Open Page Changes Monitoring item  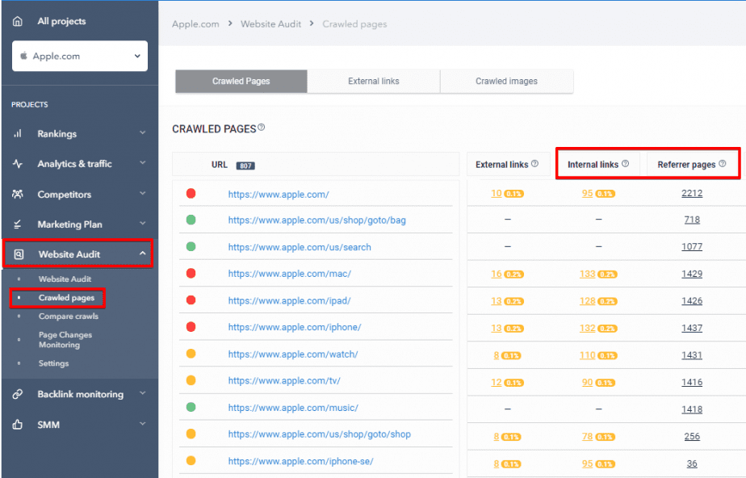click(x=65, y=340)
